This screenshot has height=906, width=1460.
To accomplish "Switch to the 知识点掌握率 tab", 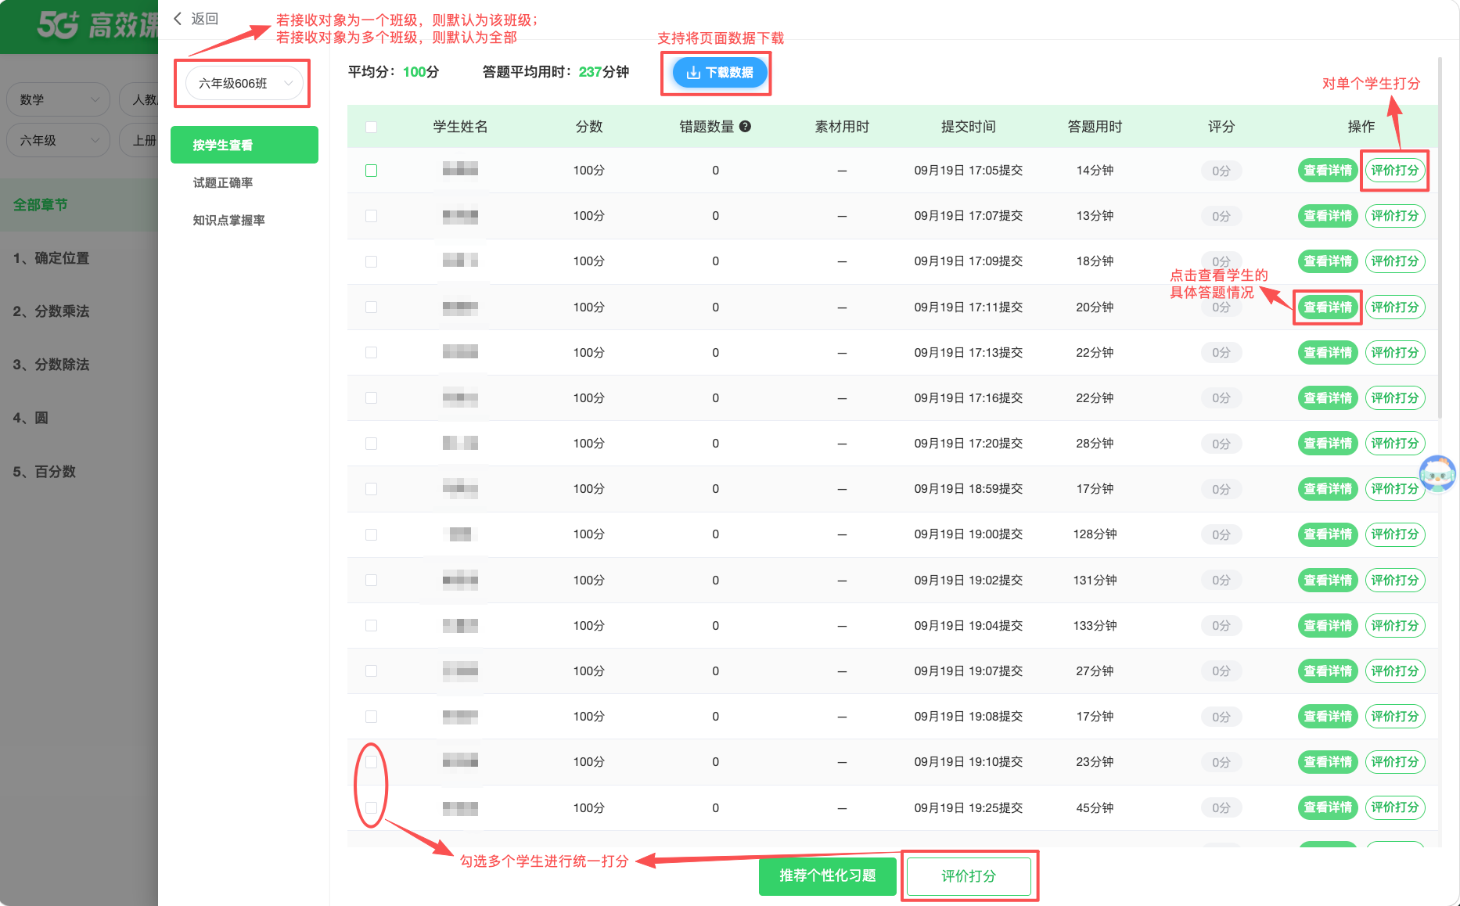I will pos(229,220).
